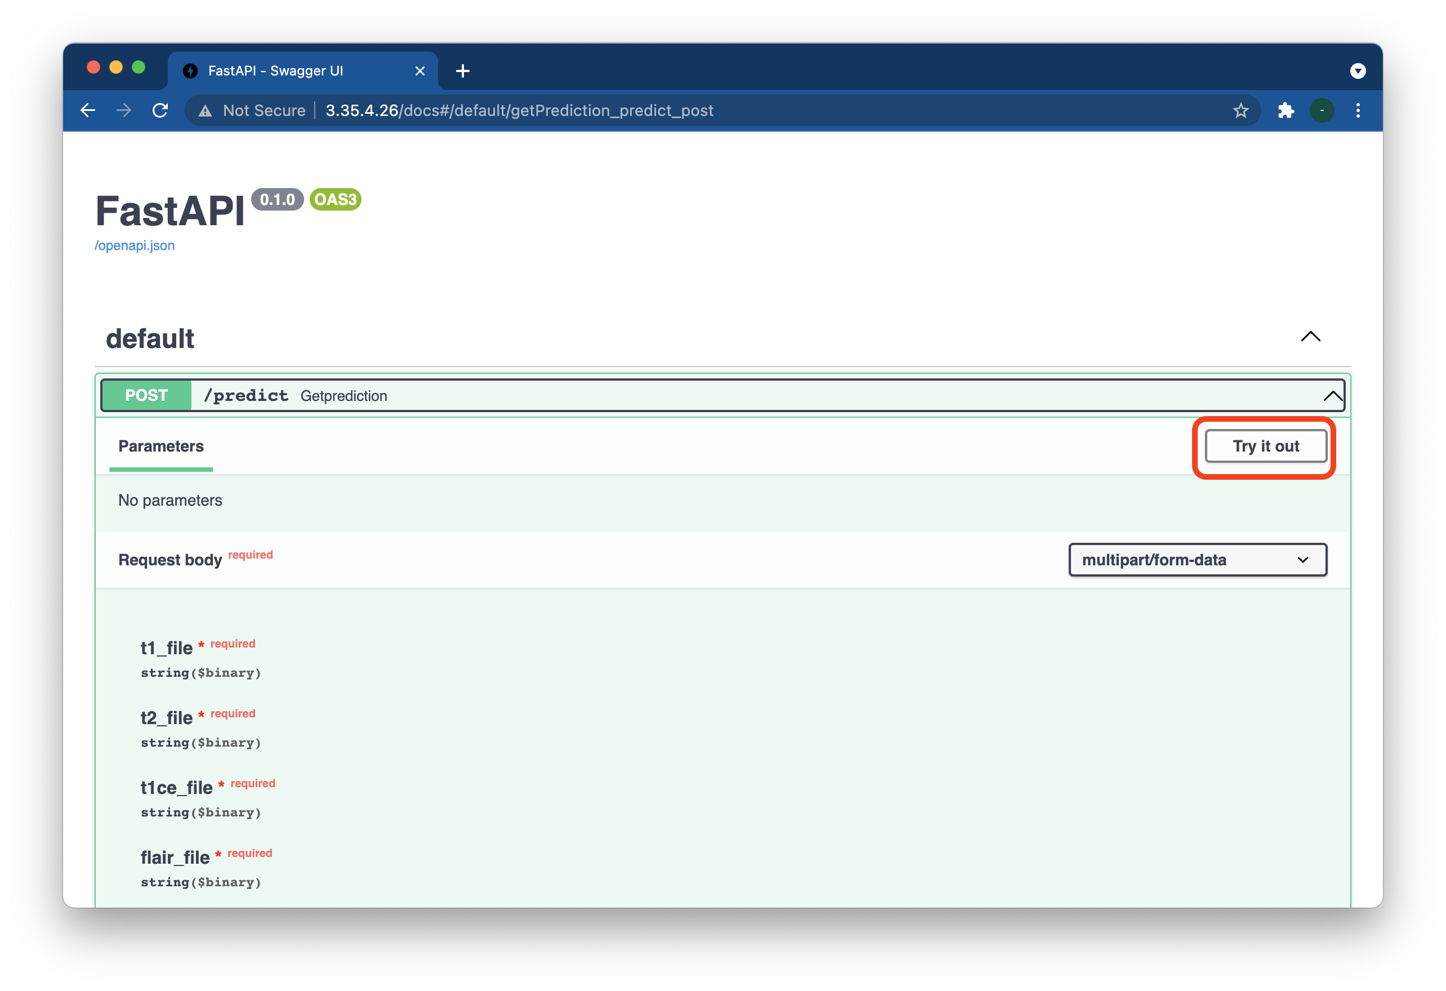This screenshot has width=1446, height=991.
Task: Collapse the POST /predict operation
Action: (x=1332, y=396)
